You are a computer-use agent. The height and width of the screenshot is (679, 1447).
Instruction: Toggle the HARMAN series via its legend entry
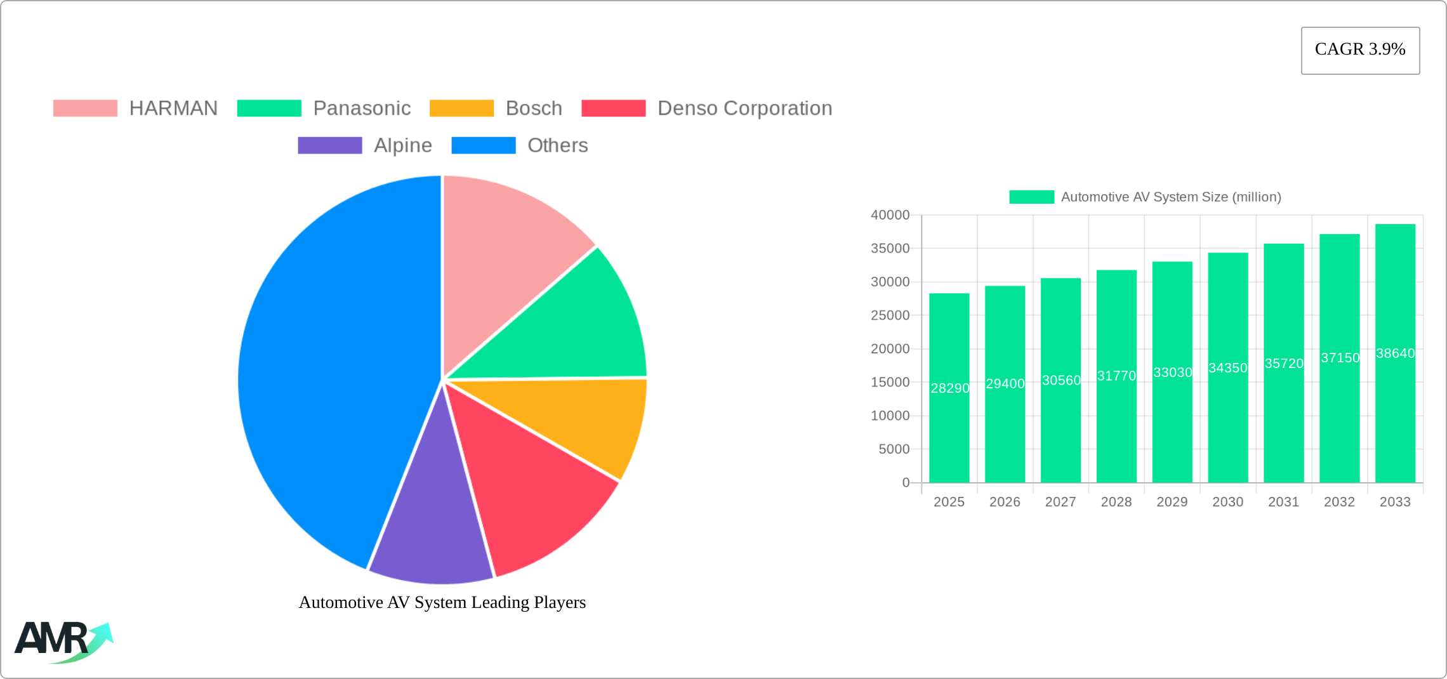point(173,108)
